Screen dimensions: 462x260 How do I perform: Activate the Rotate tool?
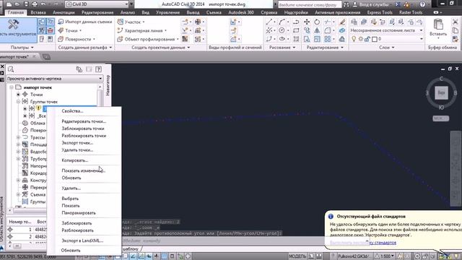coord(317,22)
